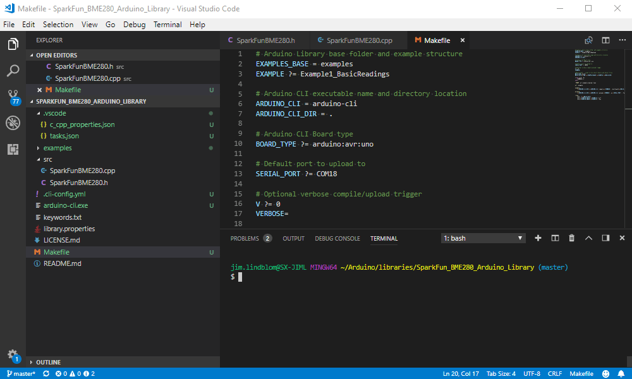Image resolution: width=632 pixels, height=379 pixels.
Task: Maximize the panel size with chevron up
Action: point(588,238)
